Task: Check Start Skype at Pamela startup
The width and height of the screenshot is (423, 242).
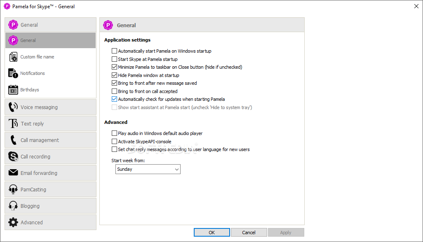Action: (114, 59)
